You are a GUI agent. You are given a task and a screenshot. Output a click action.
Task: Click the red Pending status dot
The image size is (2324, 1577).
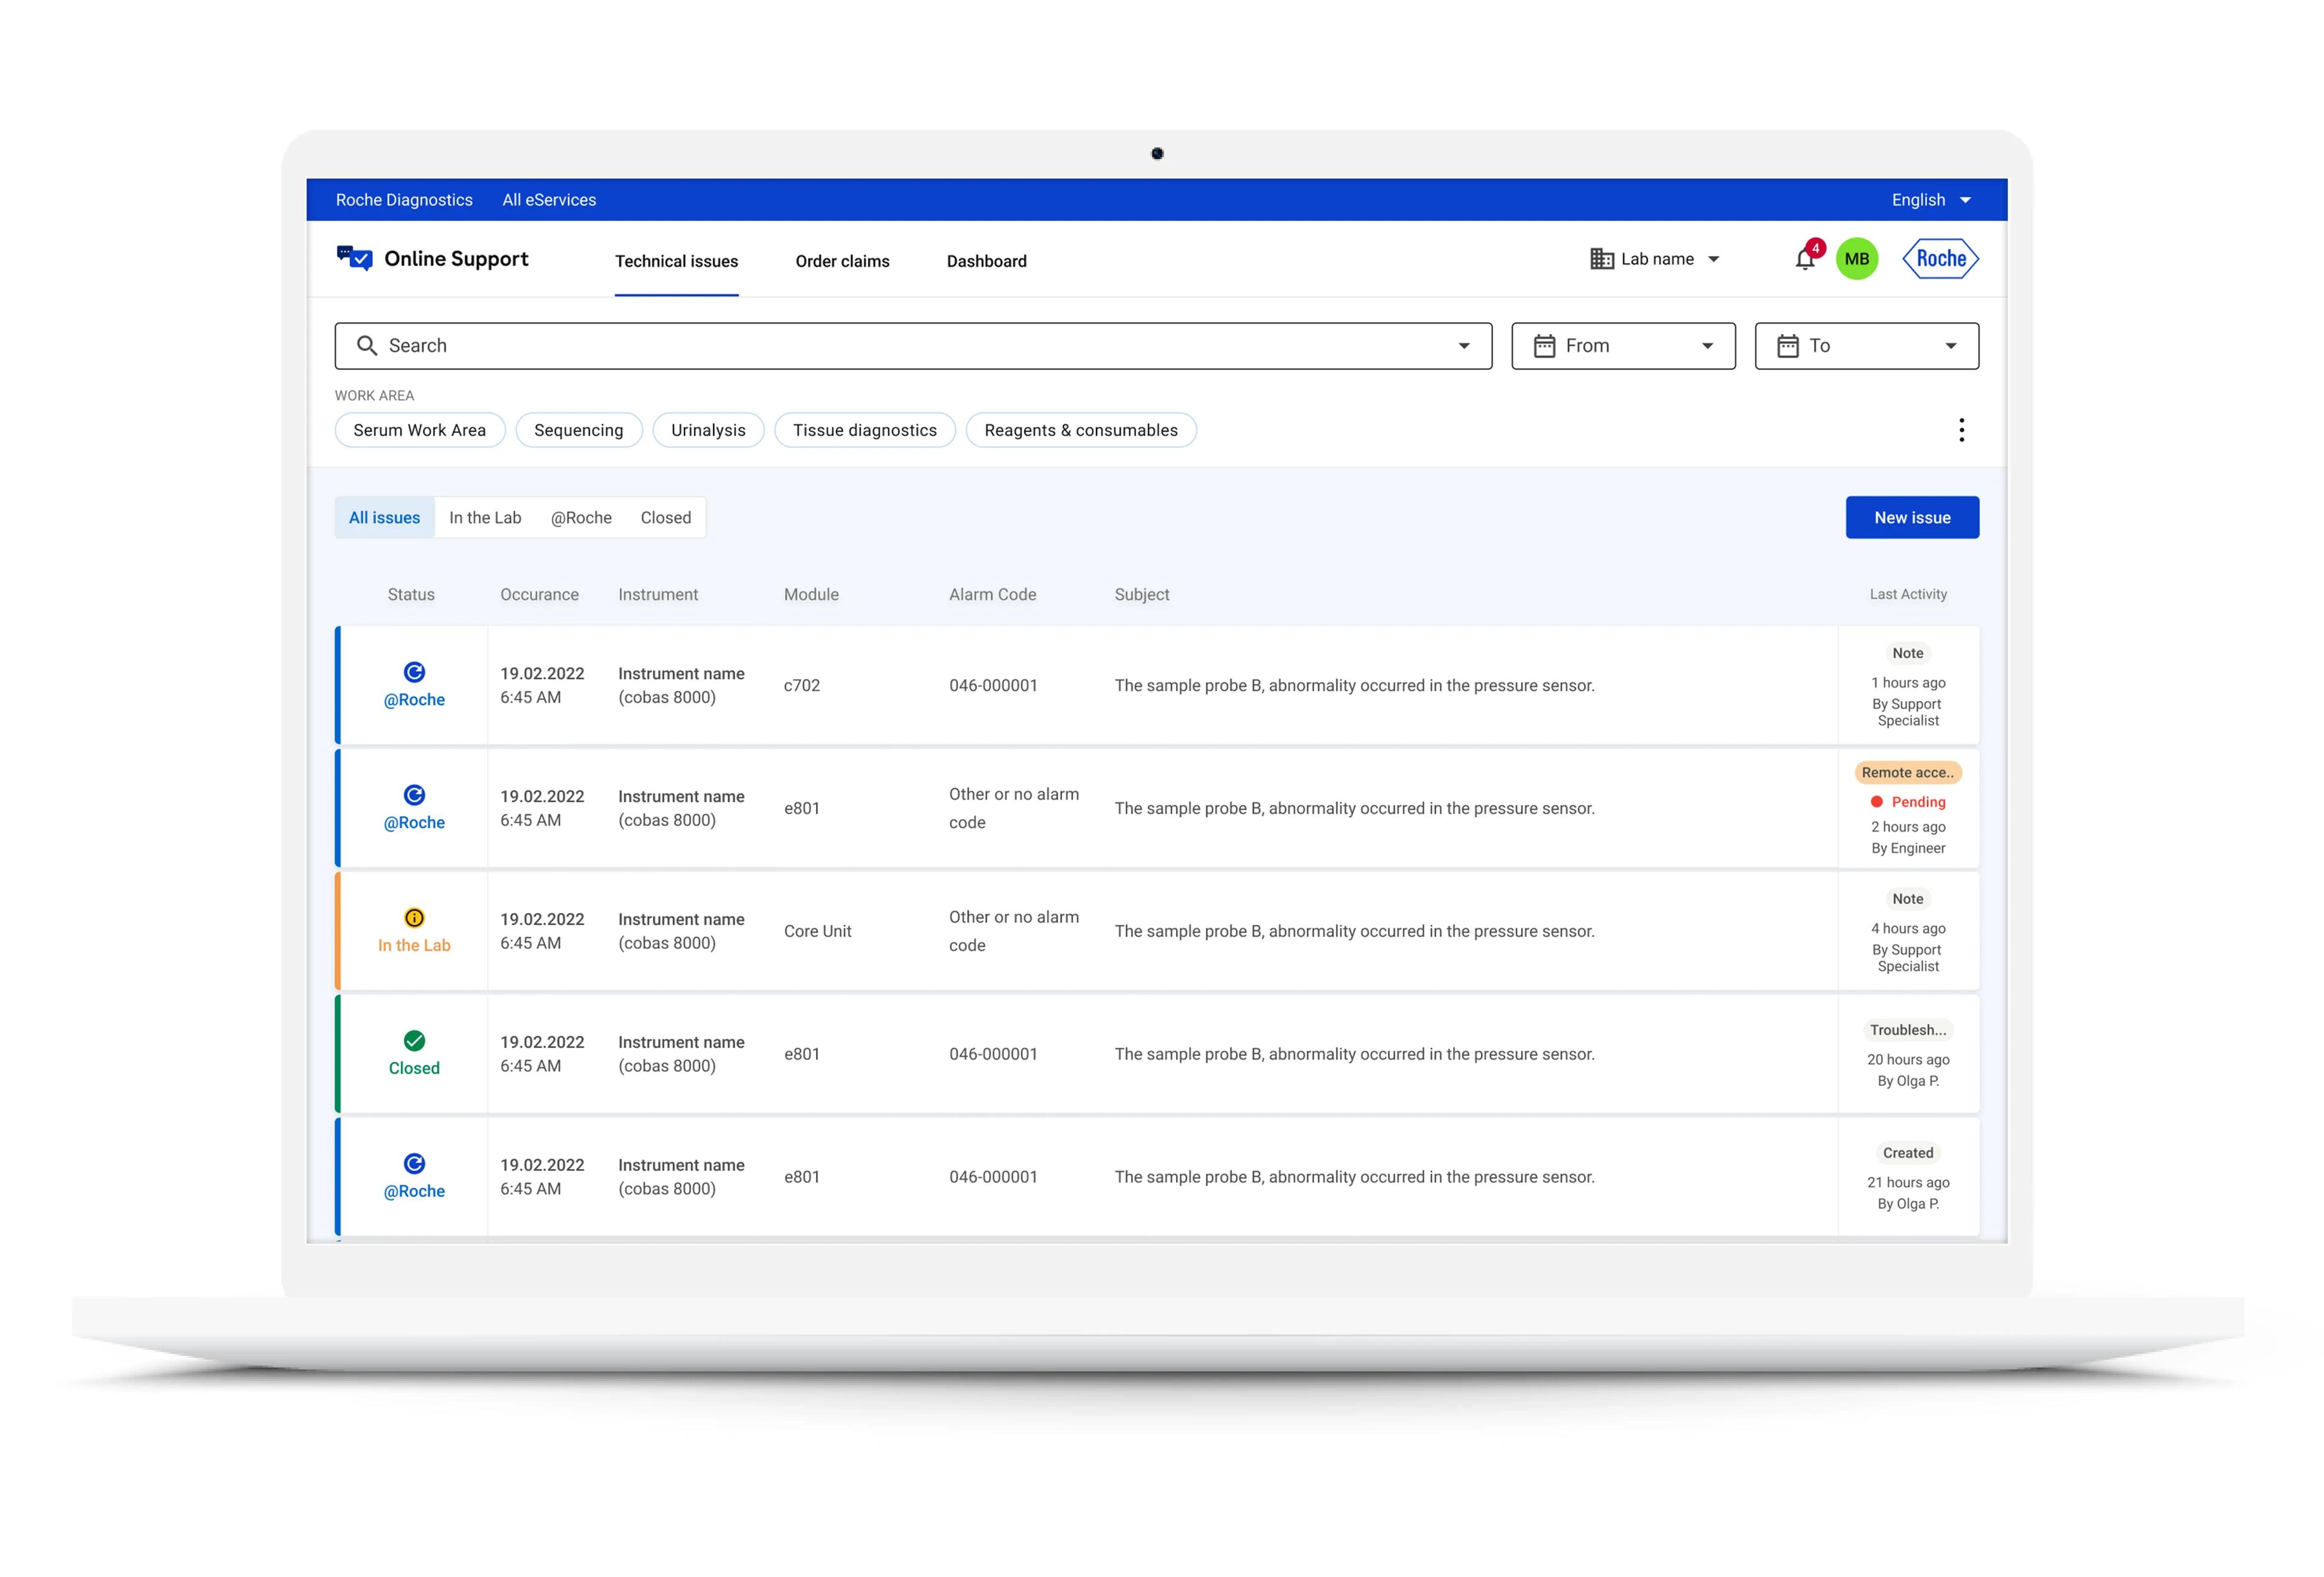click(1876, 802)
